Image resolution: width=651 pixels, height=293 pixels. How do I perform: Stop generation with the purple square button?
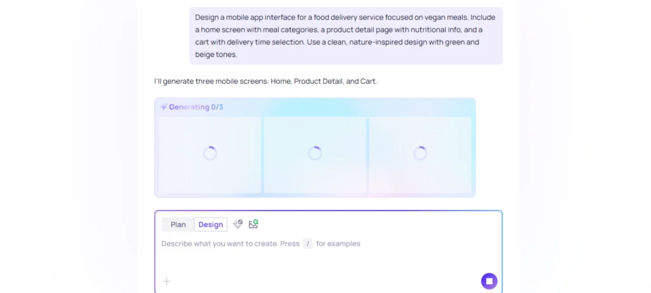pyautogui.click(x=489, y=281)
